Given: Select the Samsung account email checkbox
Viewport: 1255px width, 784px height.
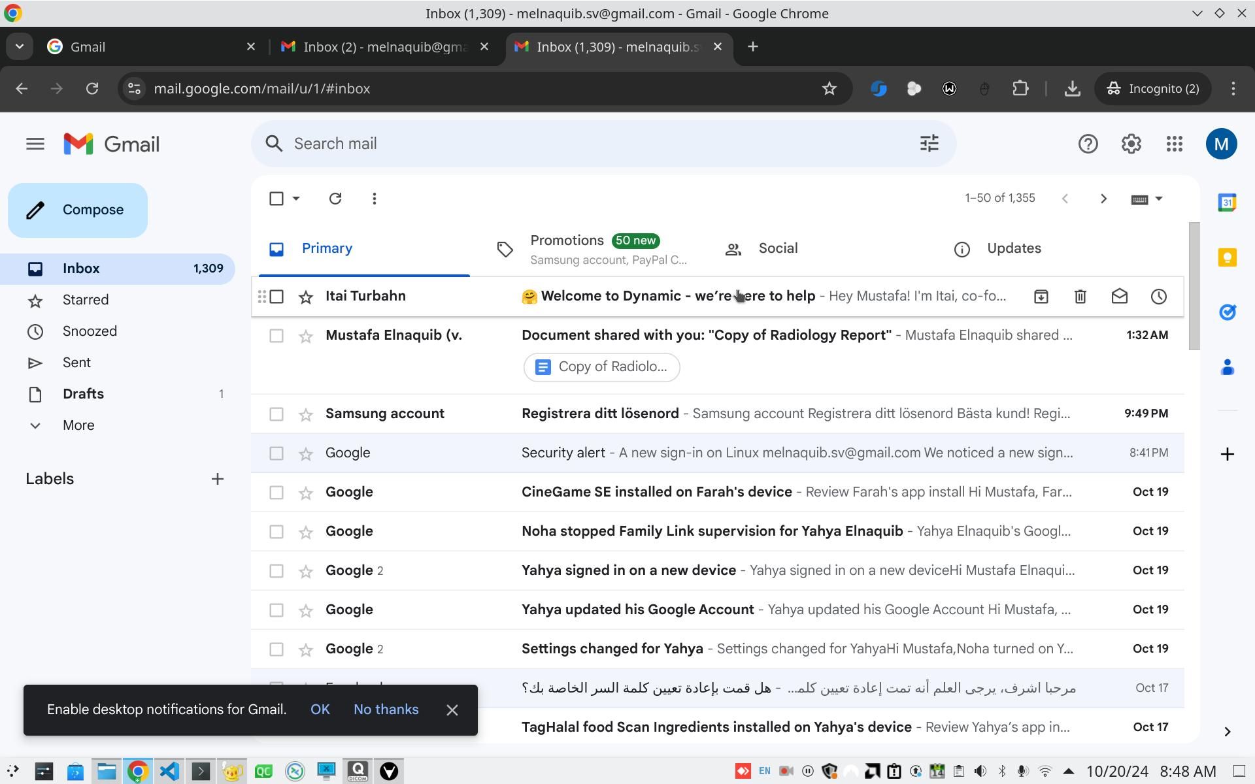Looking at the screenshot, I should tap(276, 414).
